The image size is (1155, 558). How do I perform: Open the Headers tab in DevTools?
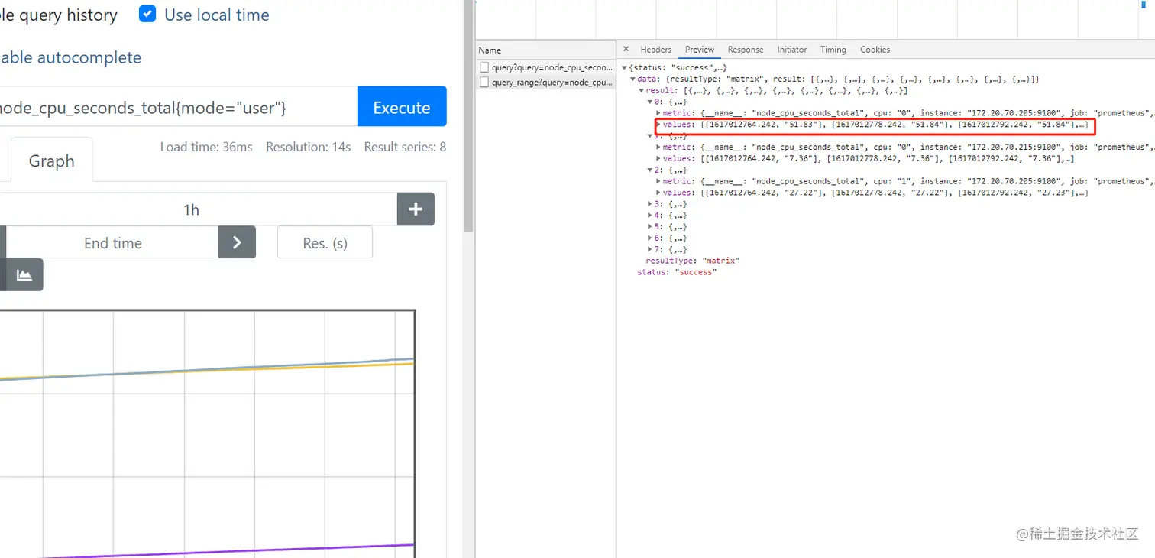click(655, 50)
